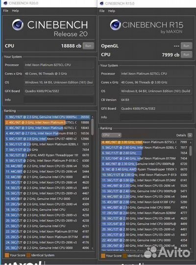Open the CPU ranking dropdown in R15
Screen dimensions: 196x265
pos(111,135)
